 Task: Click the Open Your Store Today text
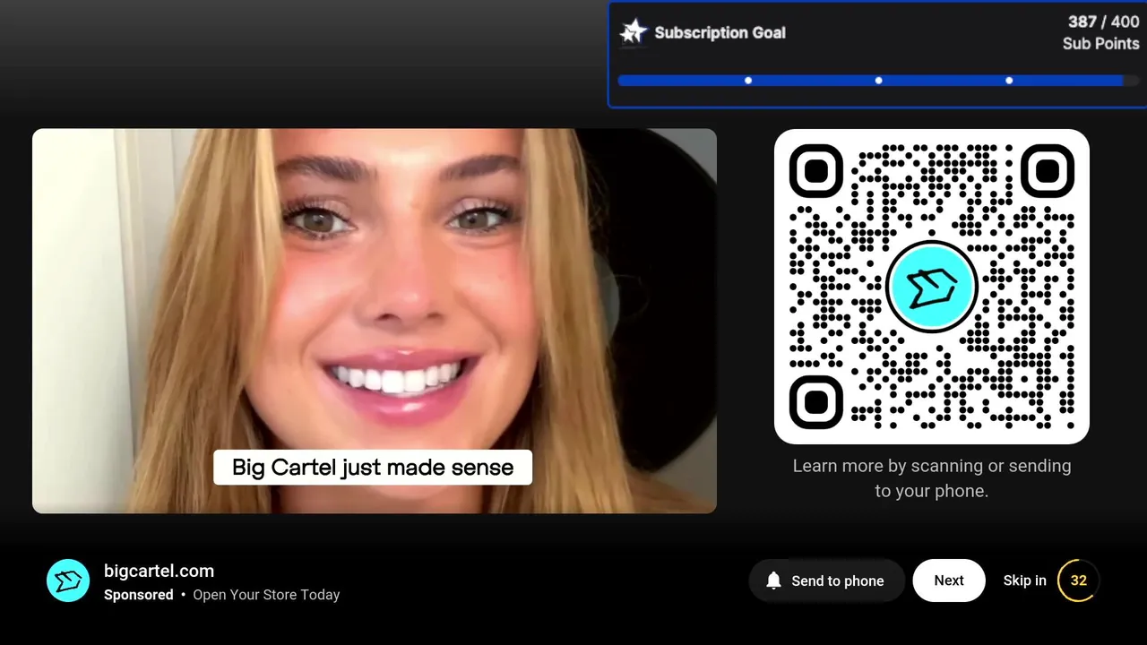(x=266, y=595)
